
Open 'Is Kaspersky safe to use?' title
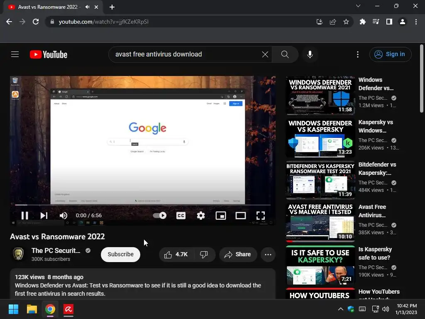pos(375,253)
